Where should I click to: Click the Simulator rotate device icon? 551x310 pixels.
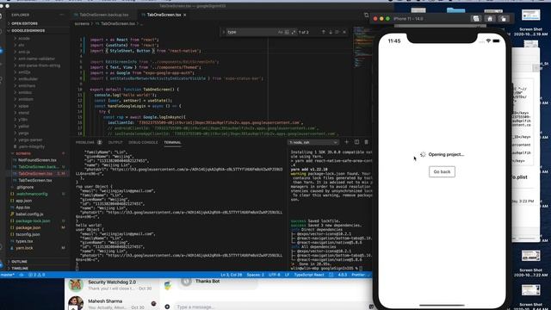click(503, 19)
